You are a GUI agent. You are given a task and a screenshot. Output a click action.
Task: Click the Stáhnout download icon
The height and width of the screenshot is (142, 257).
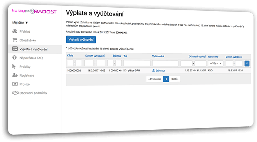click(x=154, y=70)
